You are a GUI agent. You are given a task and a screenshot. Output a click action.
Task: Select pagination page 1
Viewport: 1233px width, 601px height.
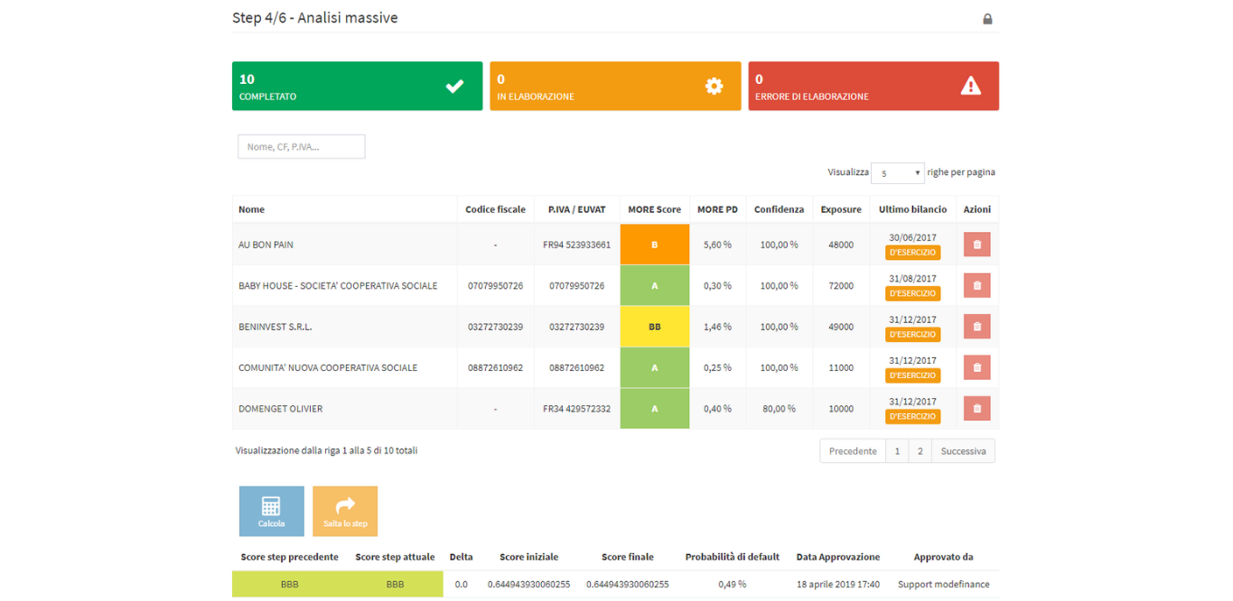click(897, 451)
